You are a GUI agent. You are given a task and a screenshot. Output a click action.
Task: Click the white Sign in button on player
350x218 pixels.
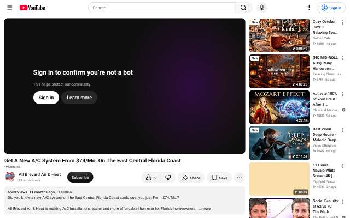point(46,98)
